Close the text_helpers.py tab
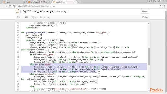The image size is (167, 94). point(75,2)
